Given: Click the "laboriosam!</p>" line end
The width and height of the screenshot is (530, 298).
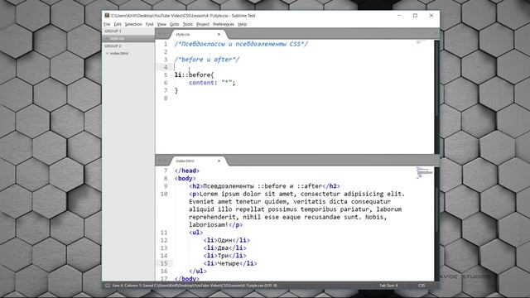Looking at the screenshot, I should (215, 224).
